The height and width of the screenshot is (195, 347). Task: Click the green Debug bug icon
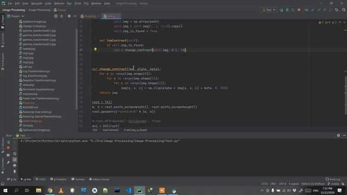[287, 10]
